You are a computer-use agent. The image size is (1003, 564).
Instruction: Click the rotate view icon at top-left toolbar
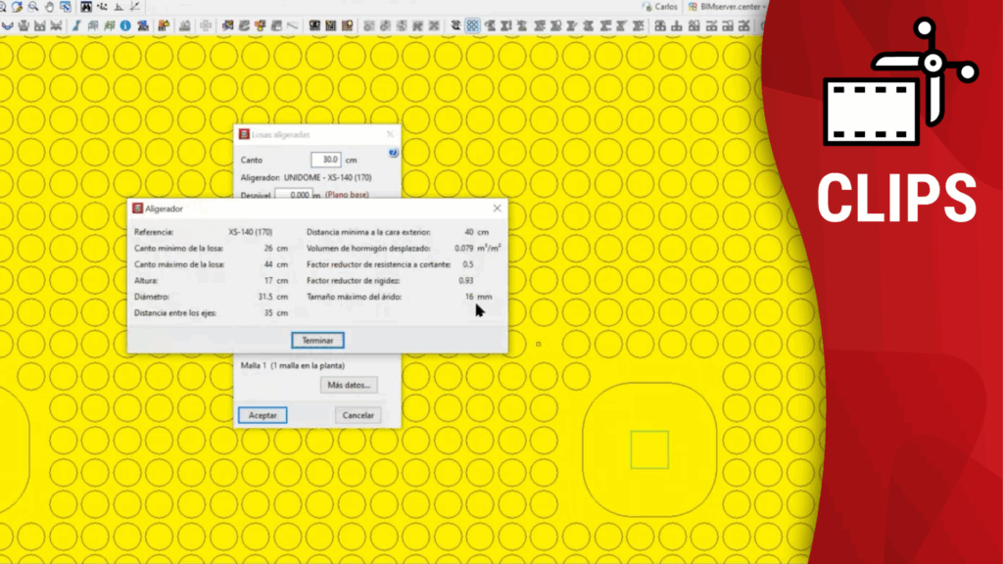(x=16, y=7)
